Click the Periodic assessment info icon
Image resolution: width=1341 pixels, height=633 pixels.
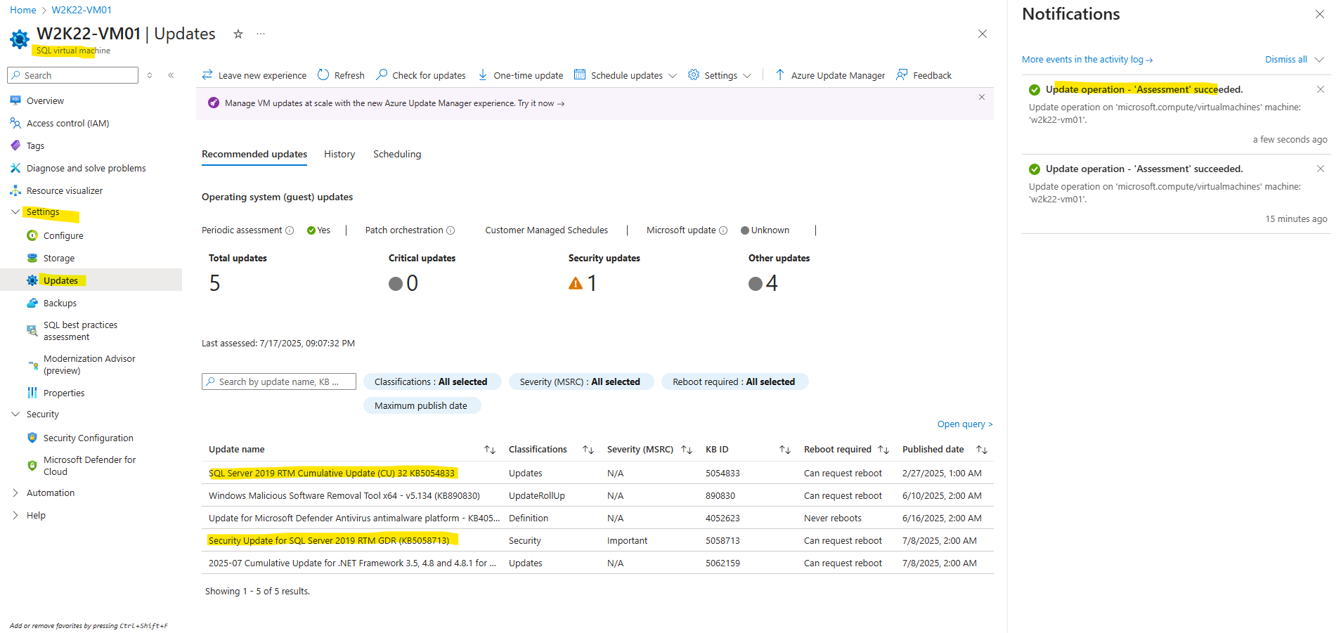click(x=290, y=230)
